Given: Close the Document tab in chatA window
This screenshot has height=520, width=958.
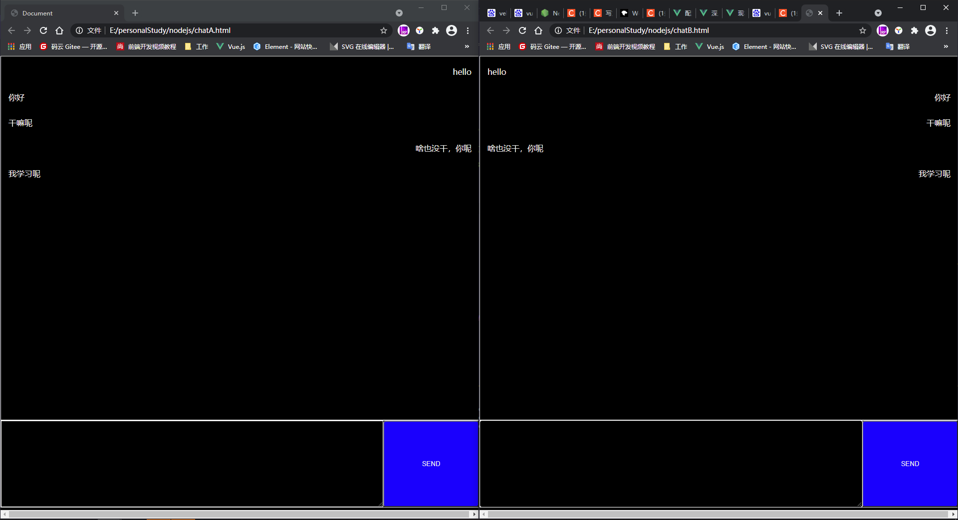Looking at the screenshot, I should [116, 13].
